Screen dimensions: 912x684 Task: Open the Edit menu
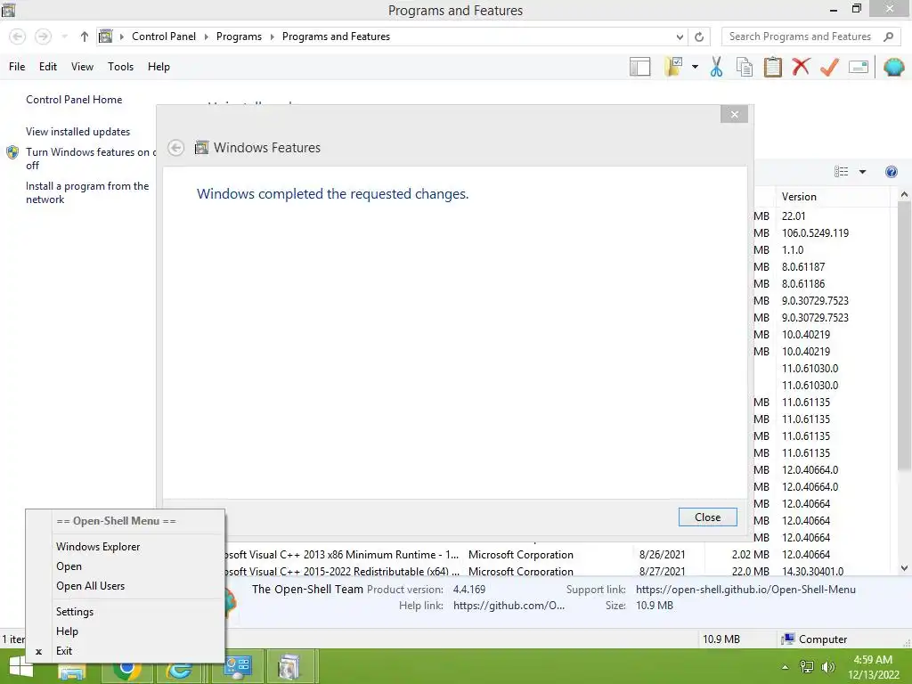pos(48,67)
